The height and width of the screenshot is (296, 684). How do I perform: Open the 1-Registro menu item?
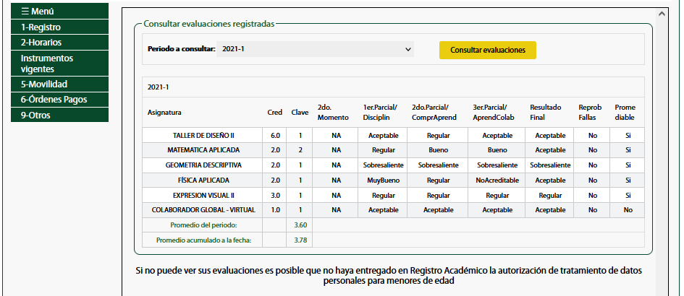[x=59, y=27]
